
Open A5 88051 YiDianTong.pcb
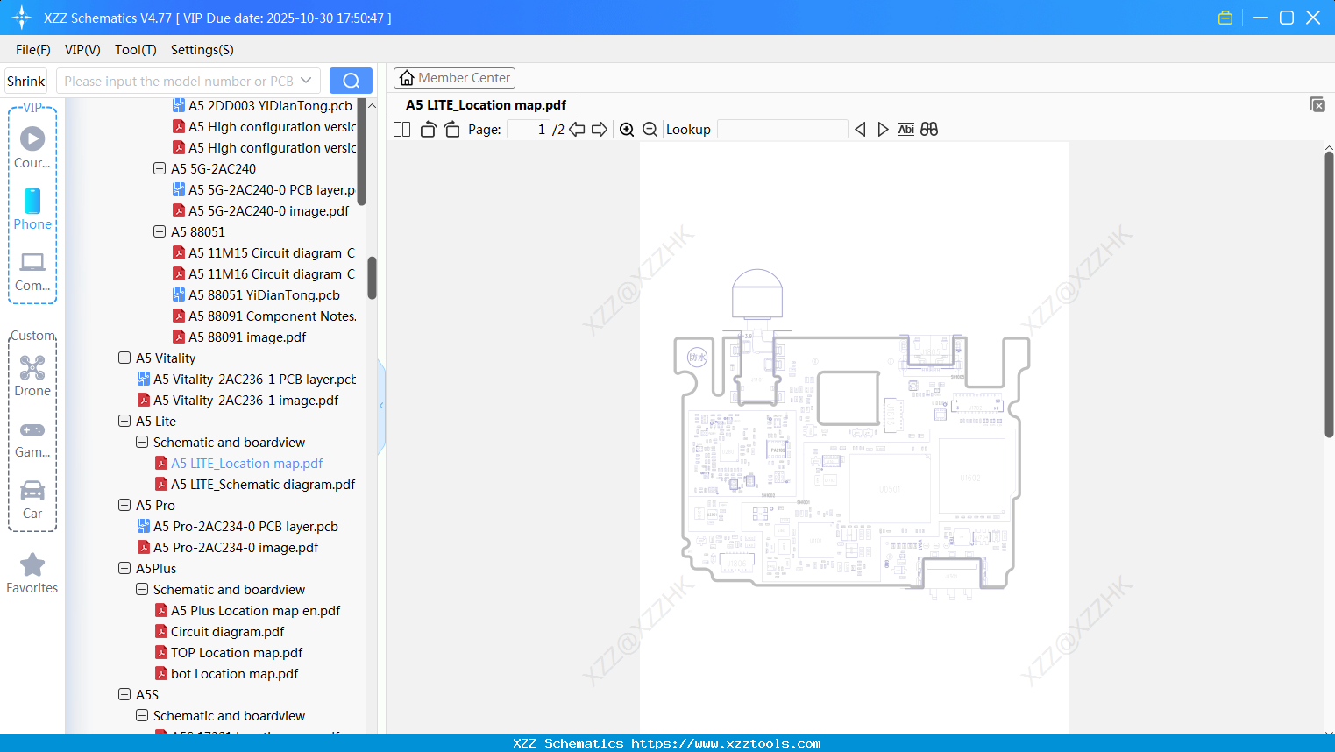[x=256, y=295]
